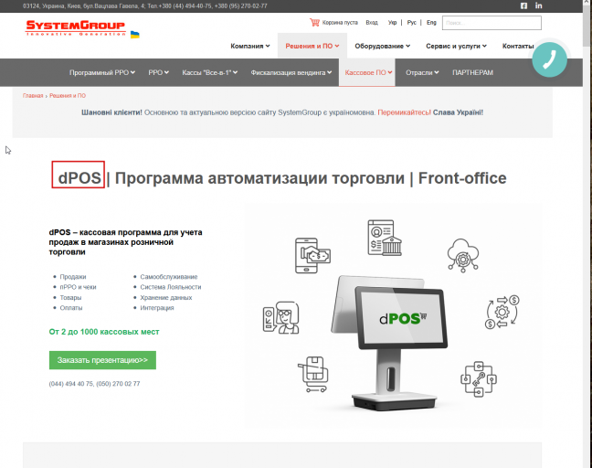Go to Главная breadcrumb
The height and width of the screenshot is (468, 592).
click(33, 96)
